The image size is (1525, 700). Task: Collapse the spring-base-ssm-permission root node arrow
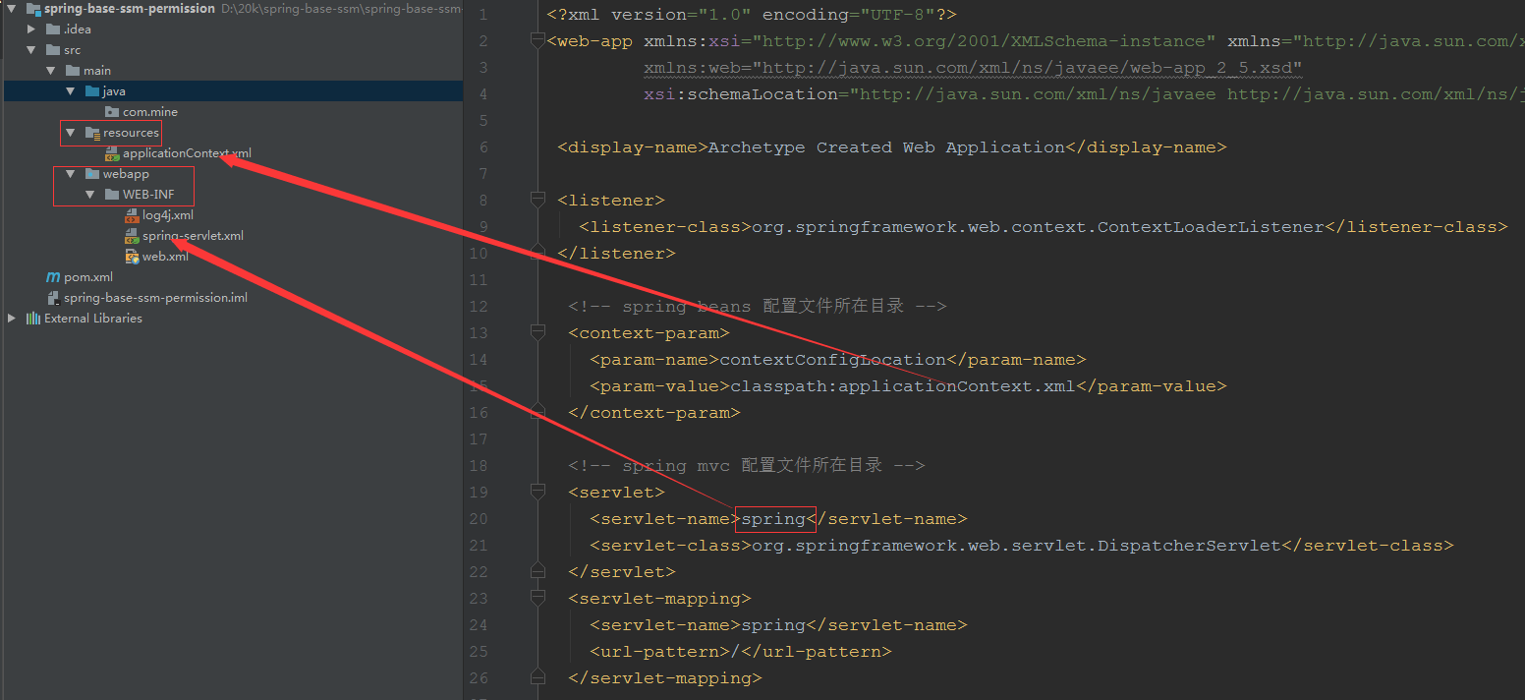11,9
